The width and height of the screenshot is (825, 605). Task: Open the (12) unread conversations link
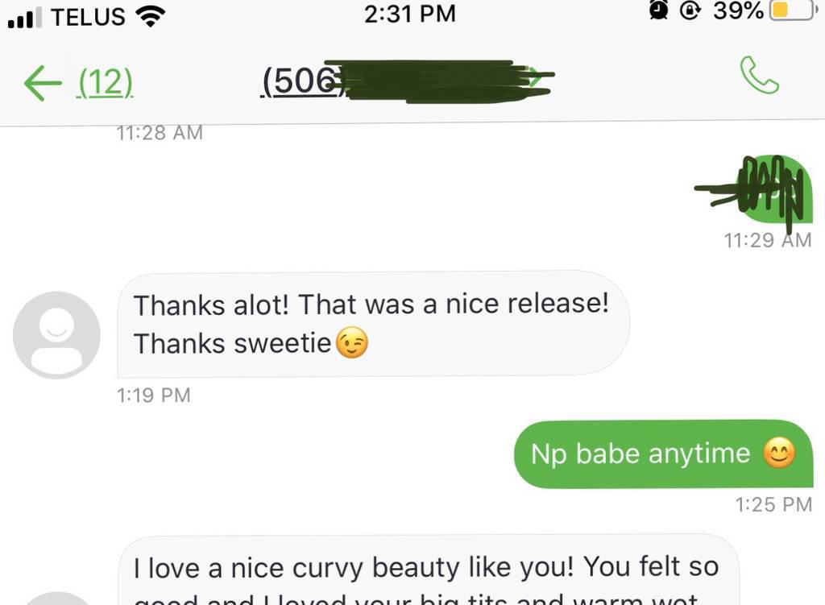(106, 83)
